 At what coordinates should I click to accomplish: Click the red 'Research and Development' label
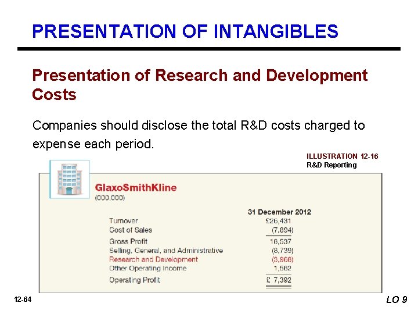[153, 259]
